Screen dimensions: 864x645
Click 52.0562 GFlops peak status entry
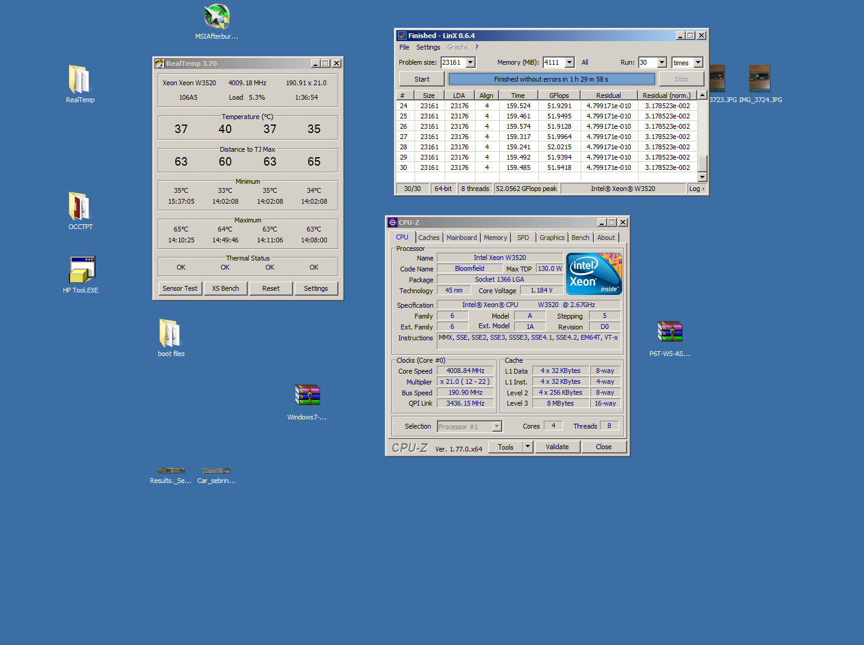pos(526,189)
